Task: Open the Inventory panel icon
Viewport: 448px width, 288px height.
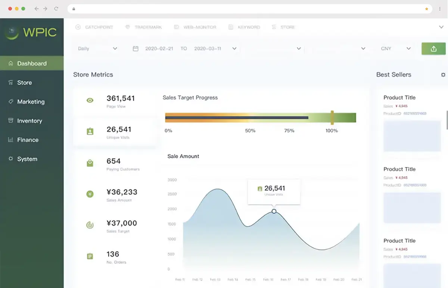Action: [x=10, y=120]
